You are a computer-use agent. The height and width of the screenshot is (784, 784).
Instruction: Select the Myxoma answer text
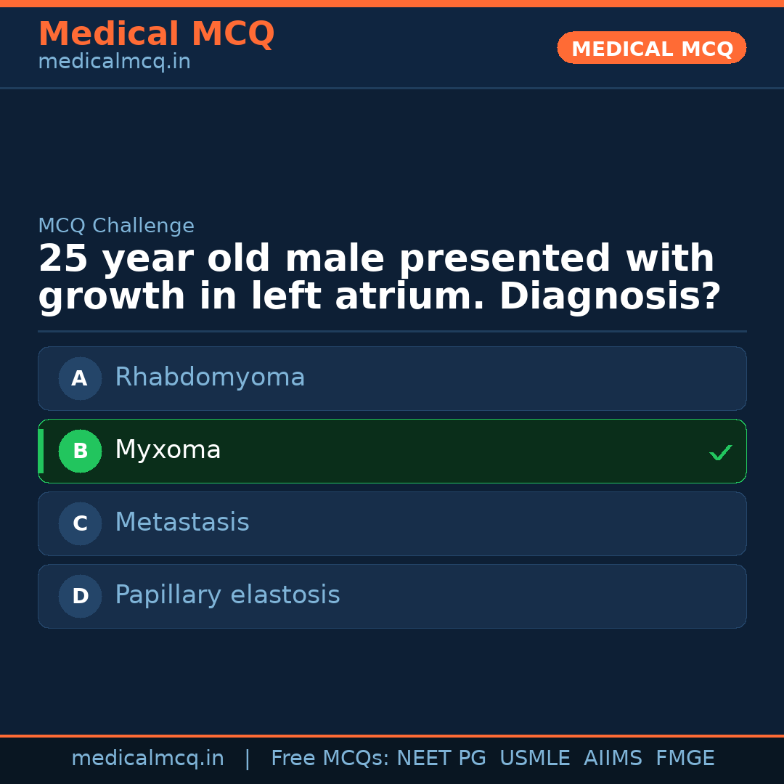pyautogui.click(x=168, y=450)
